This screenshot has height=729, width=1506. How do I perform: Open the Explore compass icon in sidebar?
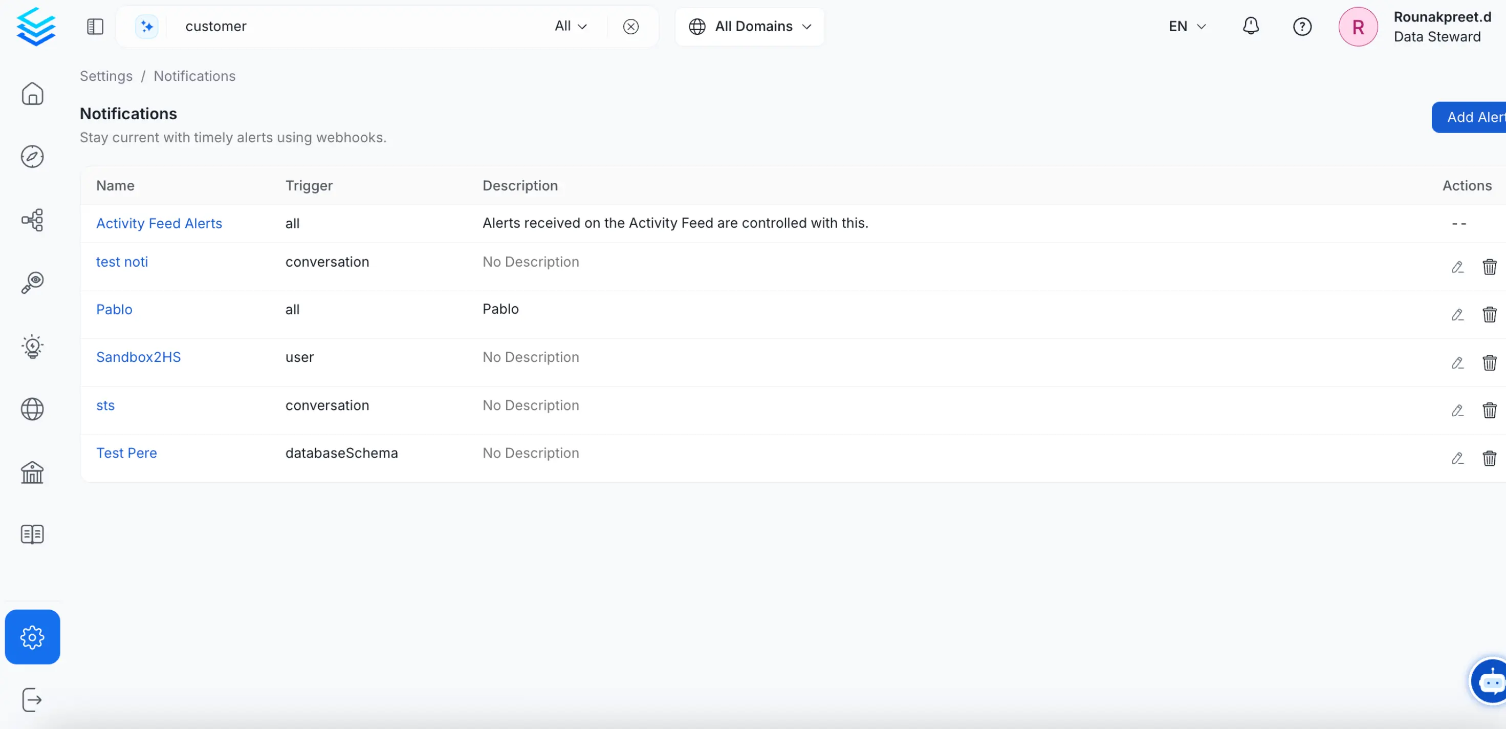tap(32, 157)
